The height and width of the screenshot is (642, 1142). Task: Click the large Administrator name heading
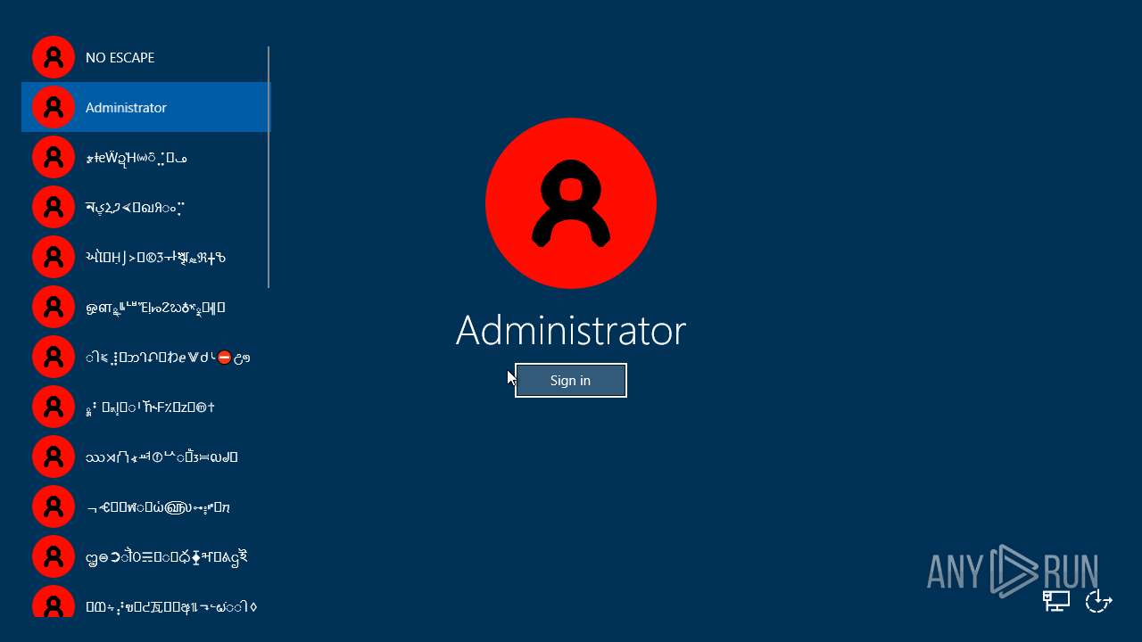[x=571, y=331]
